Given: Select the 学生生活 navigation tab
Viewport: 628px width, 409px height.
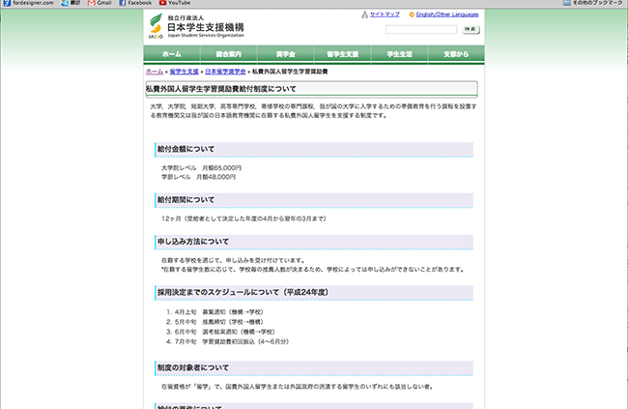Looking at the screenshot, I should point(399,54).
